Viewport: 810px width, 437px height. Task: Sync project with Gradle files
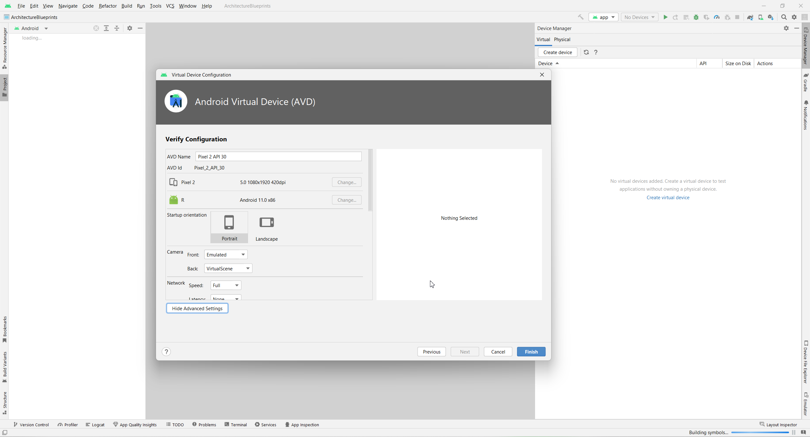coord(750,17)
